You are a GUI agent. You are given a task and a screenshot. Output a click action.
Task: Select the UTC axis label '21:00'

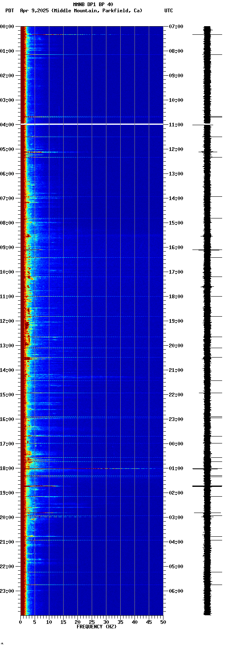pyautogui.click(x=176, y=370)
